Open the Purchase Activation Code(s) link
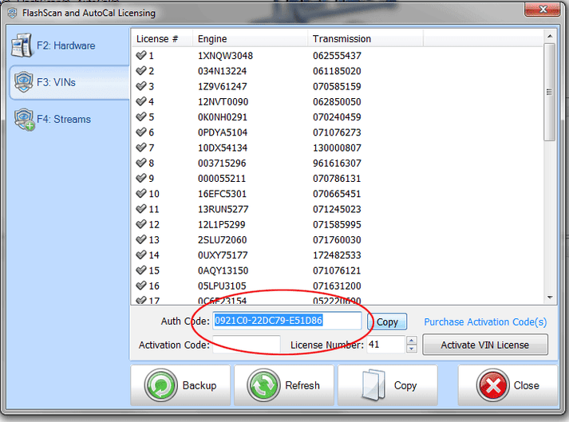This screenshot has height=422, width=569. pyautogui.click(x=485, y=322)
